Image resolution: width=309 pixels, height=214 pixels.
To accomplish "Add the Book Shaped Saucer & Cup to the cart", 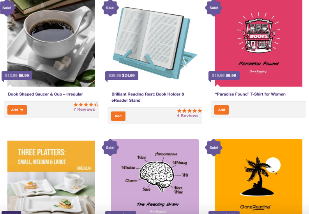I will coord(17,110).
